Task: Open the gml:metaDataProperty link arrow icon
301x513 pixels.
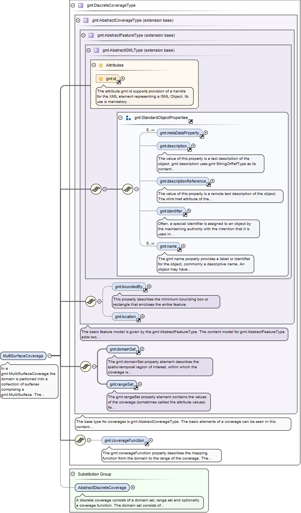Action: click(x=202, y=136)
